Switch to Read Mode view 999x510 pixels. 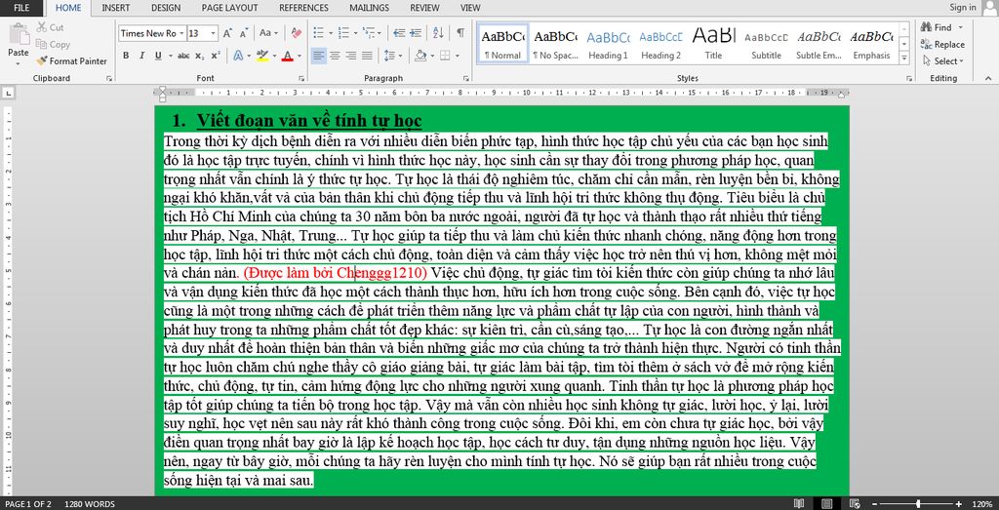(799, 503)
